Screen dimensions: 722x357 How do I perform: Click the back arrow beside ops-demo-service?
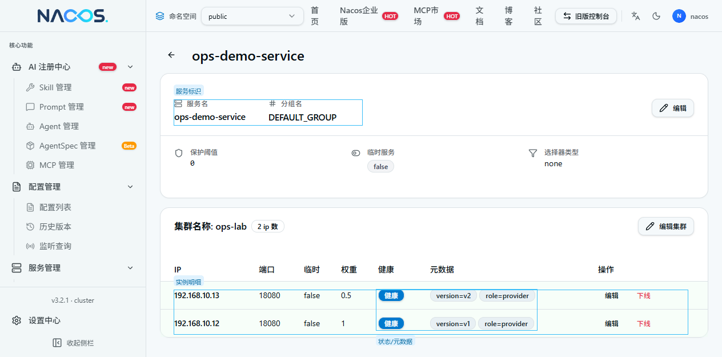(171, 55)
